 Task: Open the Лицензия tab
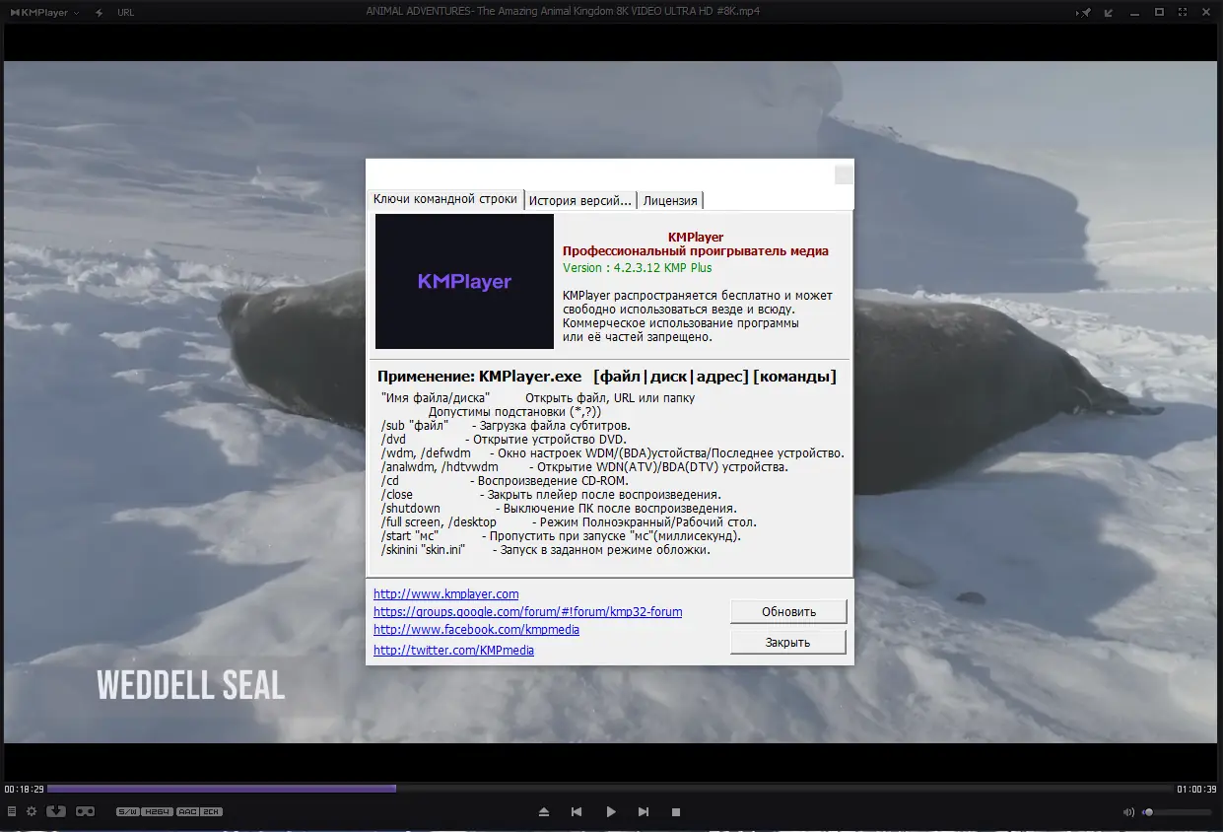(x=670, y=200)
